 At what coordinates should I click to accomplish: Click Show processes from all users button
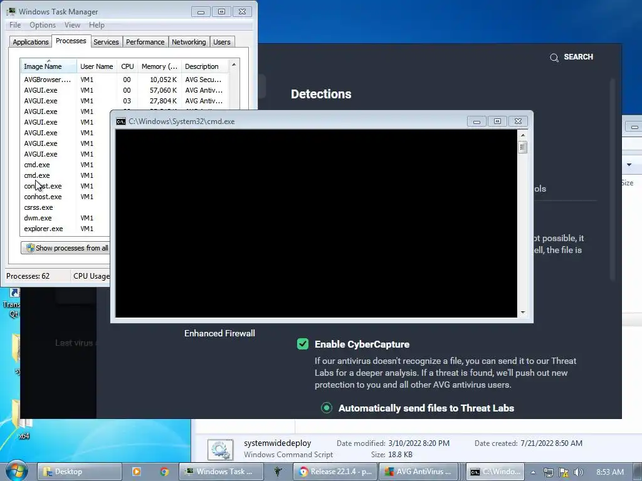(65, 248)
